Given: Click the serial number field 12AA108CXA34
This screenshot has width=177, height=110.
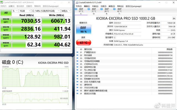Looking at the screenshot, I should pyautogui.click(x=127, y=27).
